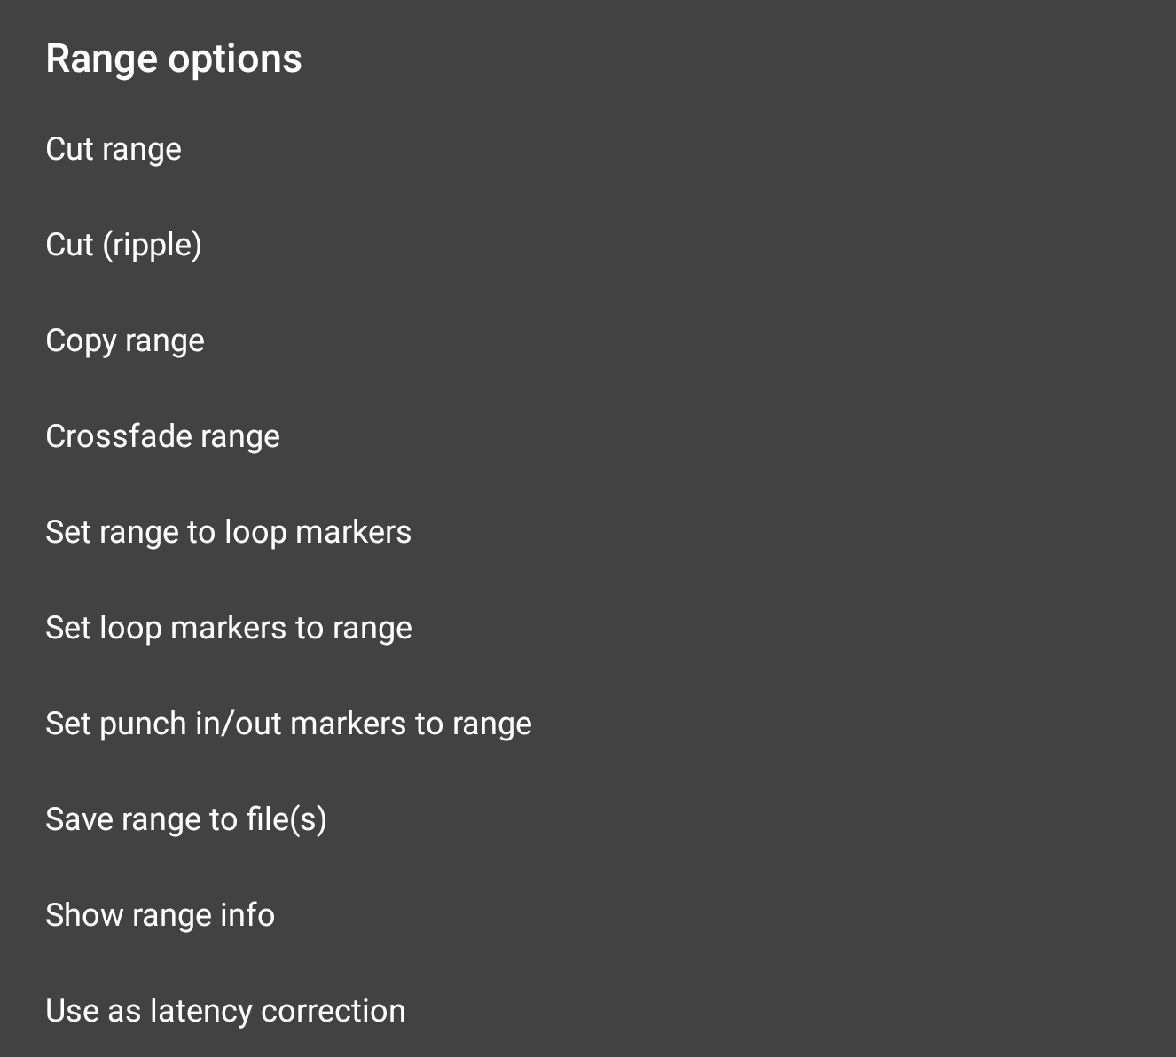Set punch in/out markers to range
The image size is (1176, 1057).
click(288, 724)
